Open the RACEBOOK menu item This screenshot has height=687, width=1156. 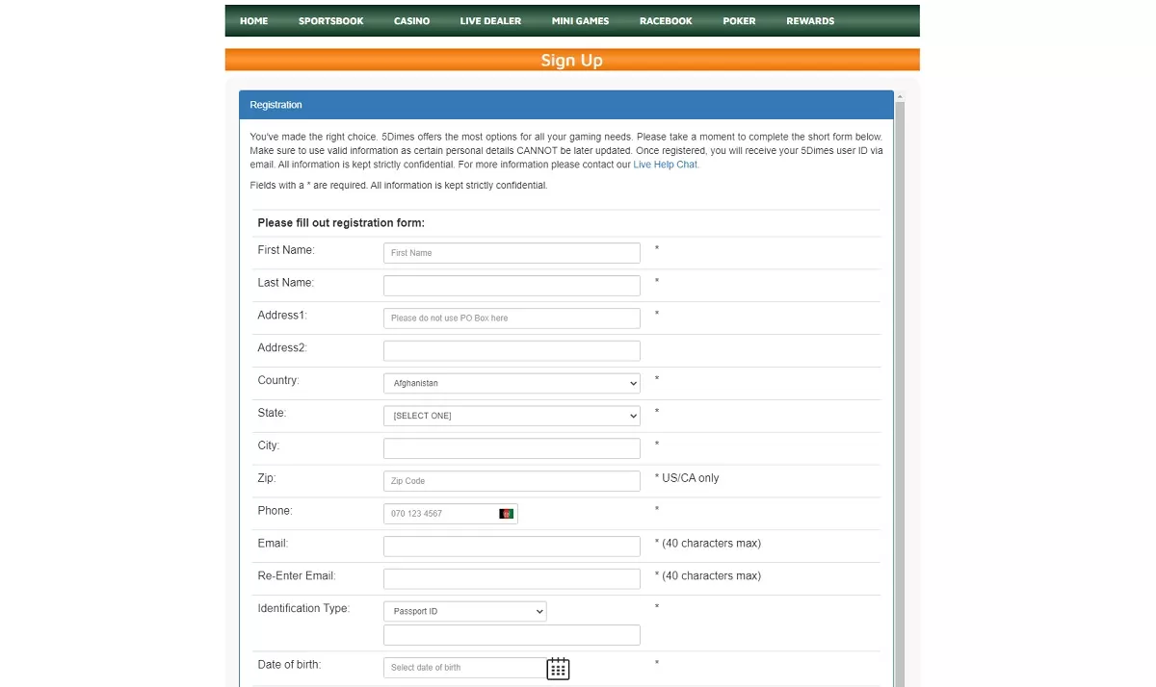pyautogui.click(x=666, y=21)
